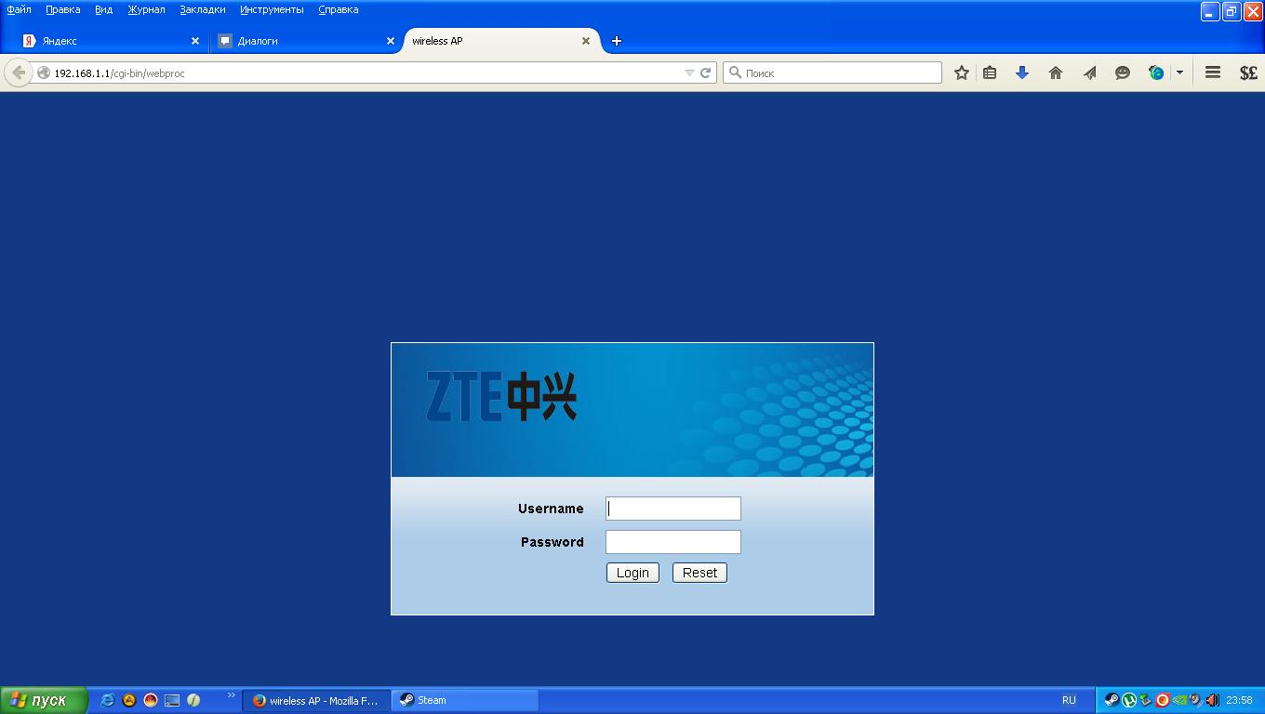The height and width of the screenshot is (714, 1265).
Task: Open the Файл menu
Action: [19, 9]
